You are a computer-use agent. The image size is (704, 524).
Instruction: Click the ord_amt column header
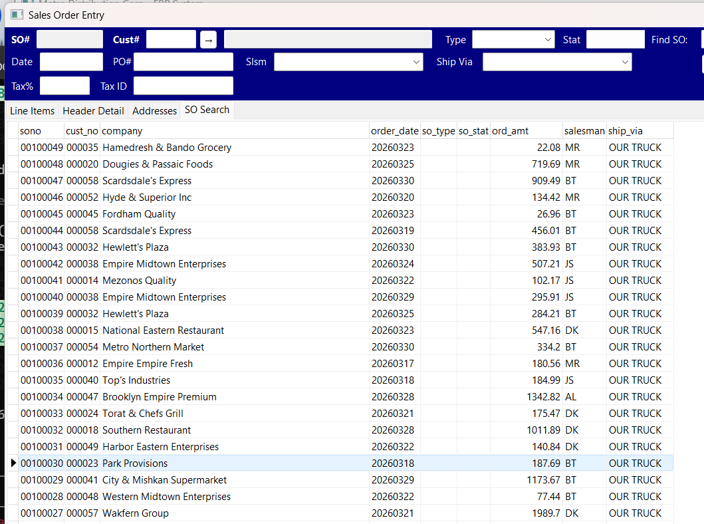click(x=527, y=130)
